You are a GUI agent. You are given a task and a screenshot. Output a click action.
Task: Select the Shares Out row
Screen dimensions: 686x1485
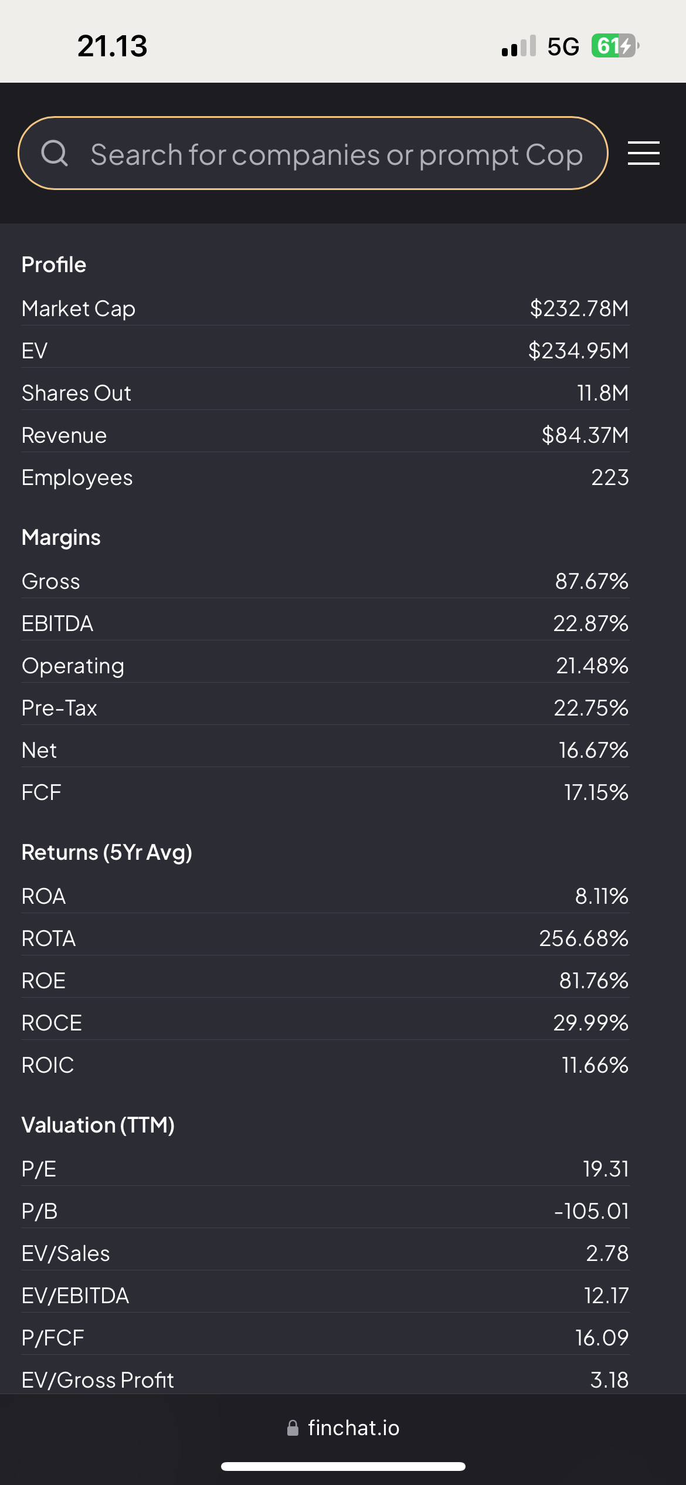tap(325, 393)
